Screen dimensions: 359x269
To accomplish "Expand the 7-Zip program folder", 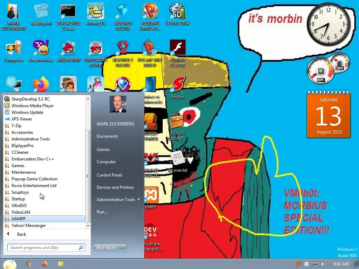I will point(44,126).
